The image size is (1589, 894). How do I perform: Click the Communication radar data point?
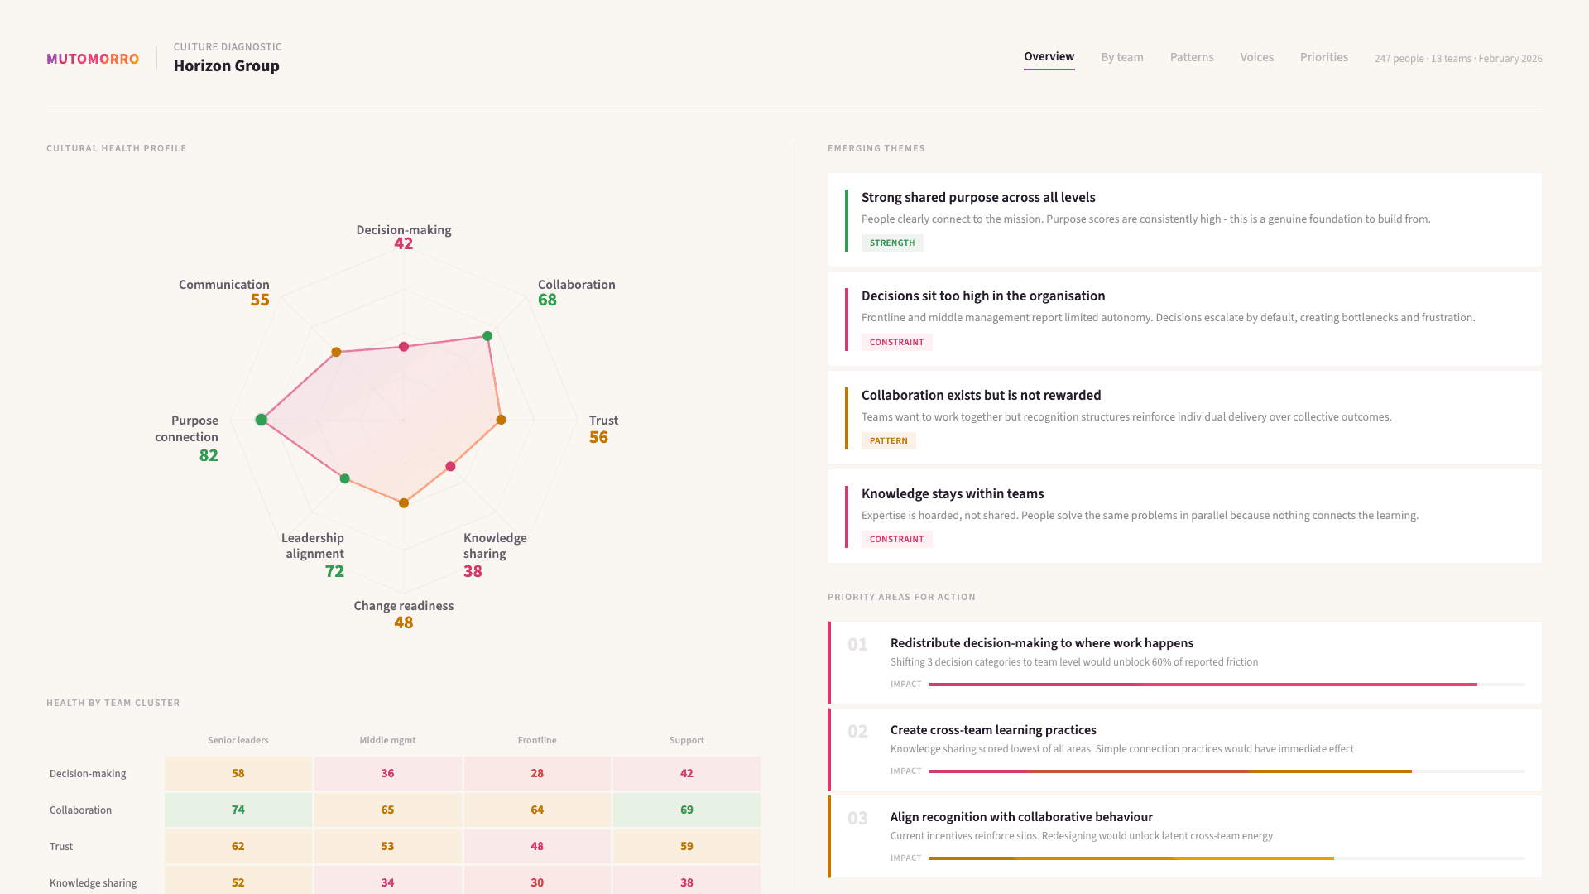click(336, 353)
